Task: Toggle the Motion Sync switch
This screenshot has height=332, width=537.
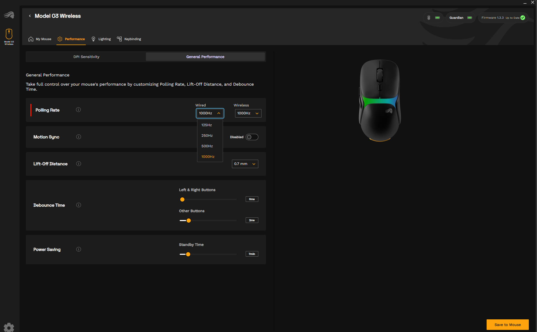Action: pyautogui.click(x=252, y=137)
